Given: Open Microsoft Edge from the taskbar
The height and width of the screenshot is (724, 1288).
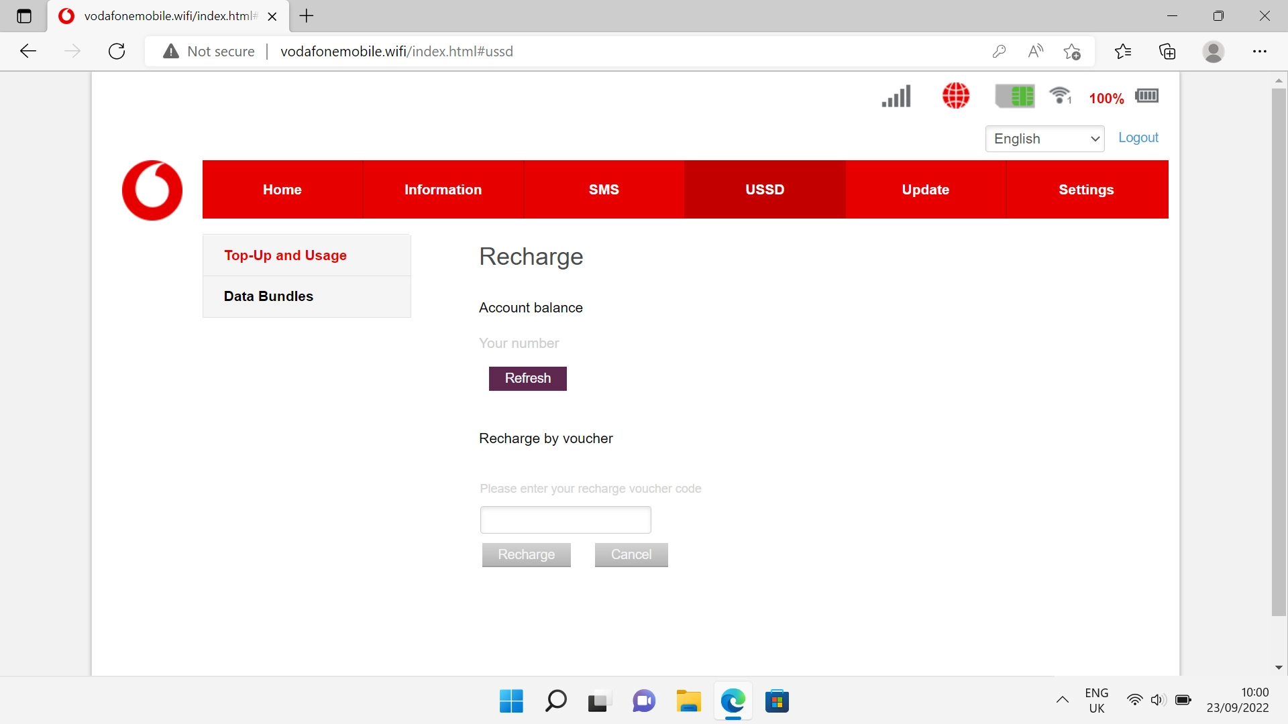Looking at the screenshot, I should pos(733,701).
